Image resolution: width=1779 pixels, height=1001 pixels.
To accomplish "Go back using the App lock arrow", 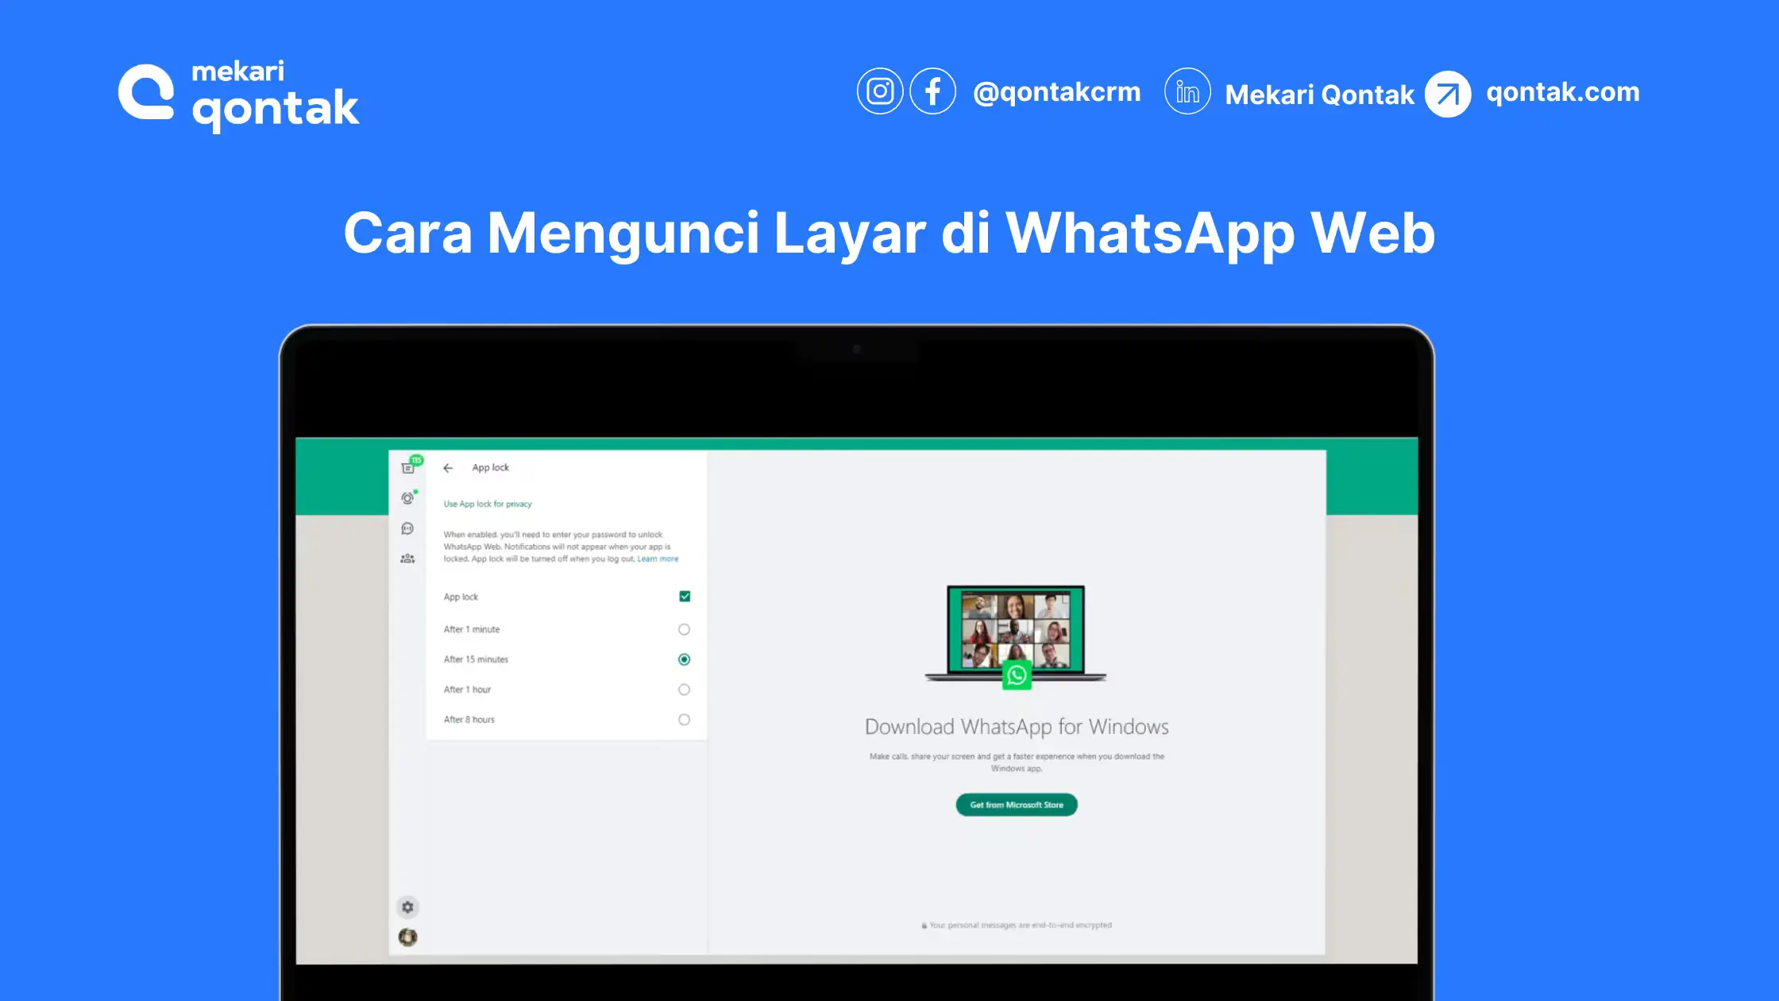I will 448,468.
